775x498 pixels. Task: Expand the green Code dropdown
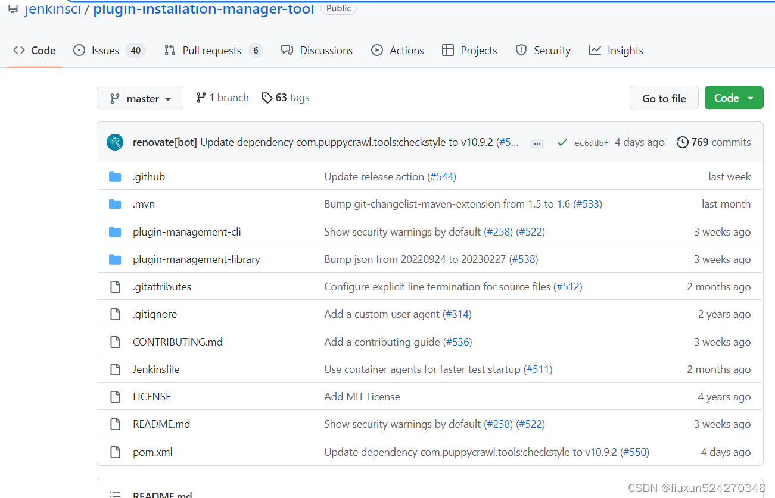coord(734,97)
